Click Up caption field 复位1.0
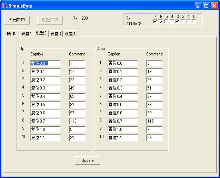 tap(46, 129)
